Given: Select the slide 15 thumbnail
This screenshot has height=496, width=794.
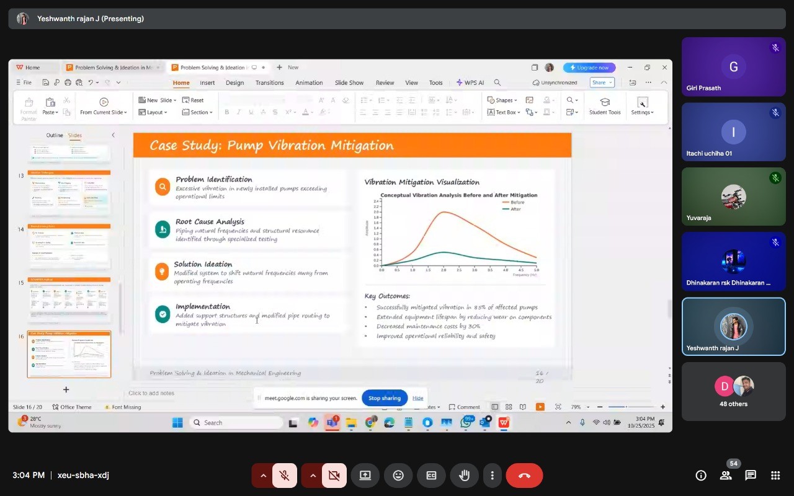Looking at the screenshot, I should (x=69, y=301).
